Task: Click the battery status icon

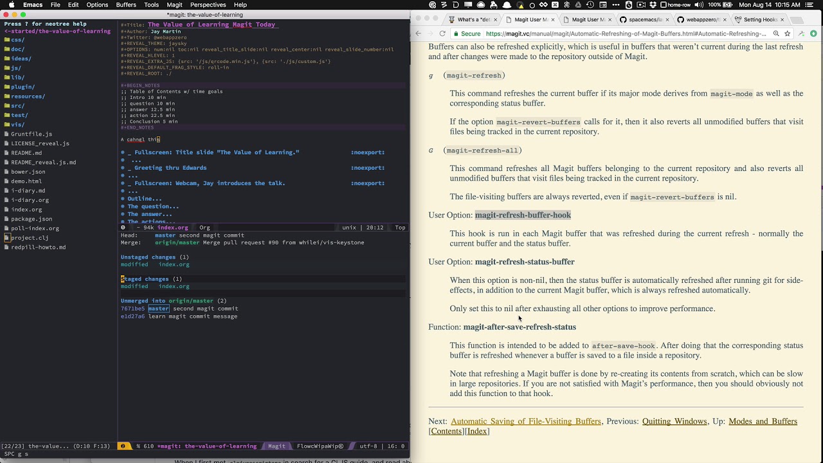Action: [x=728, y=5]
